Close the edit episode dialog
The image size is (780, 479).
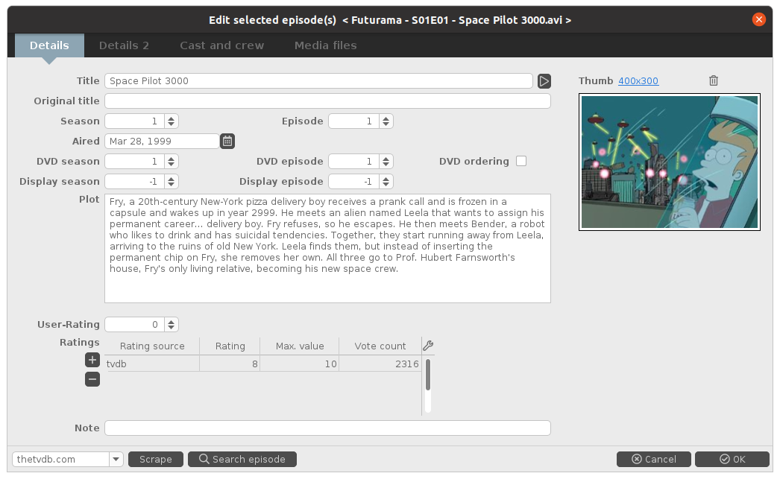pyautogui.click(x=759, y=19)
